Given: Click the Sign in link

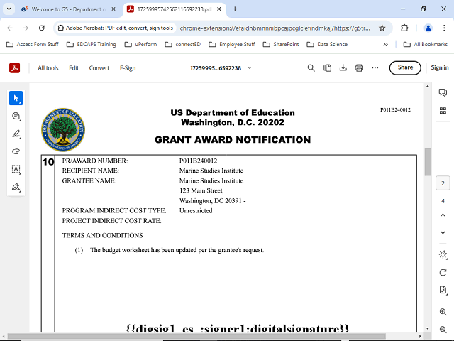Looking at the screenshot, I should pyautogui.click(x=440, y=67).
